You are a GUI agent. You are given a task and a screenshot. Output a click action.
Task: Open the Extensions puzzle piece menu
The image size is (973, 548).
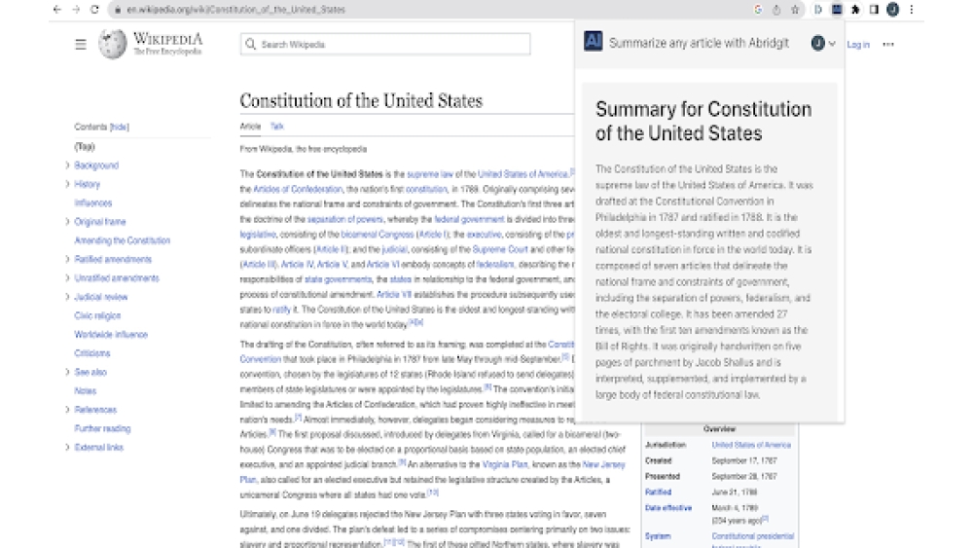tap(855, 10)
